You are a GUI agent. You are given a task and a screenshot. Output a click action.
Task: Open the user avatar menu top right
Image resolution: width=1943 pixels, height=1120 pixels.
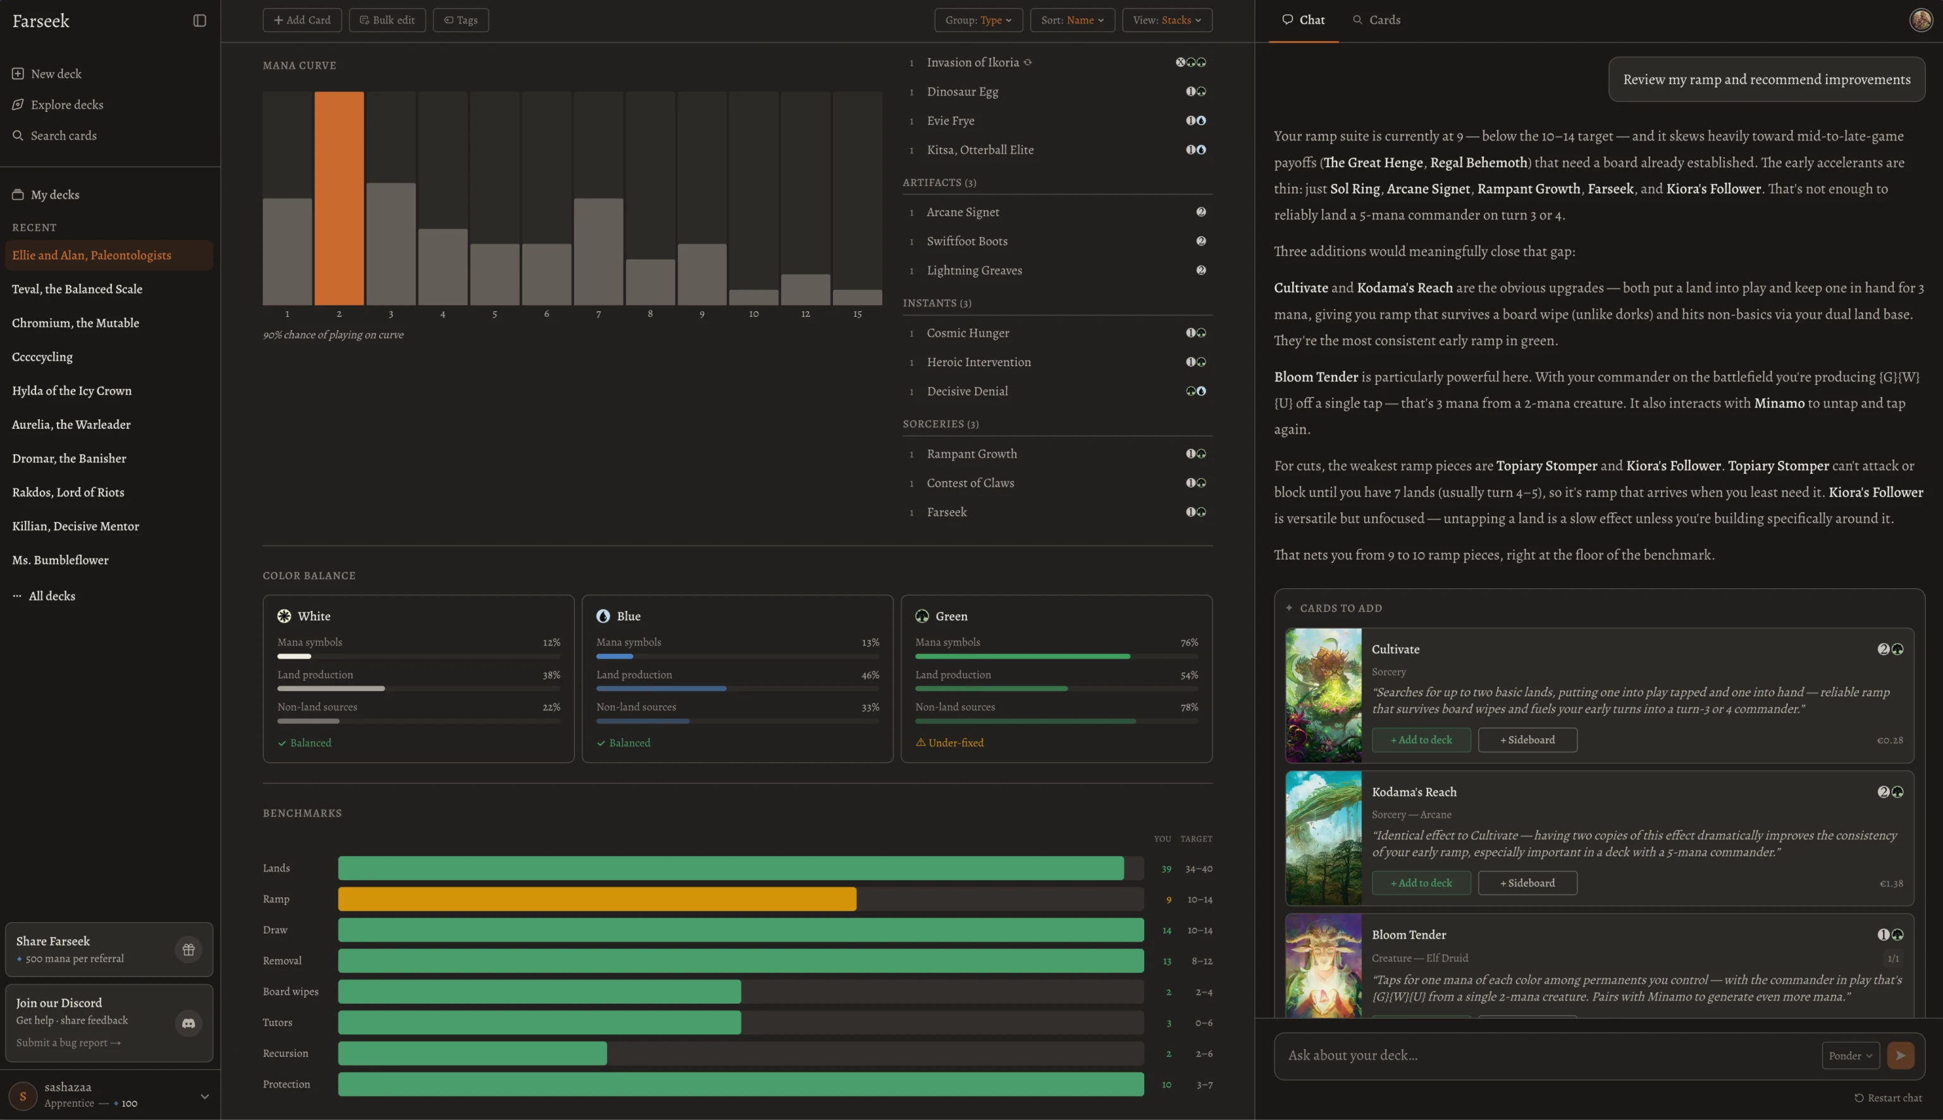[x=1921, y=20]
